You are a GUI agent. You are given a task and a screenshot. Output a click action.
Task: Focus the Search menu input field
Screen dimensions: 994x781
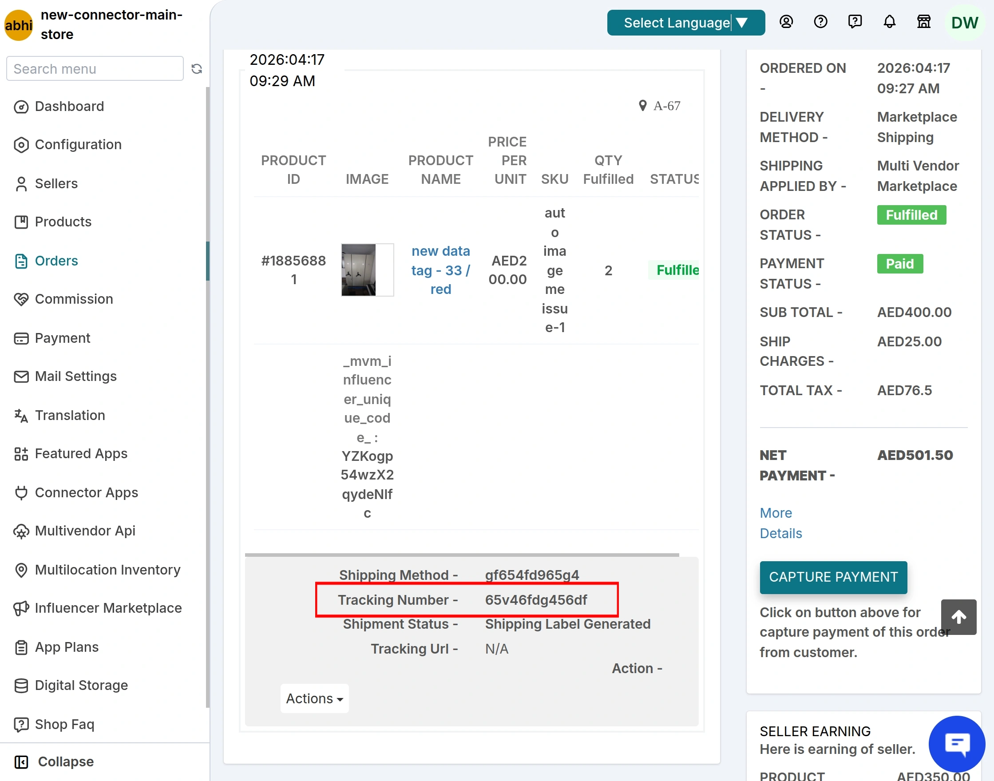(95, 68)
